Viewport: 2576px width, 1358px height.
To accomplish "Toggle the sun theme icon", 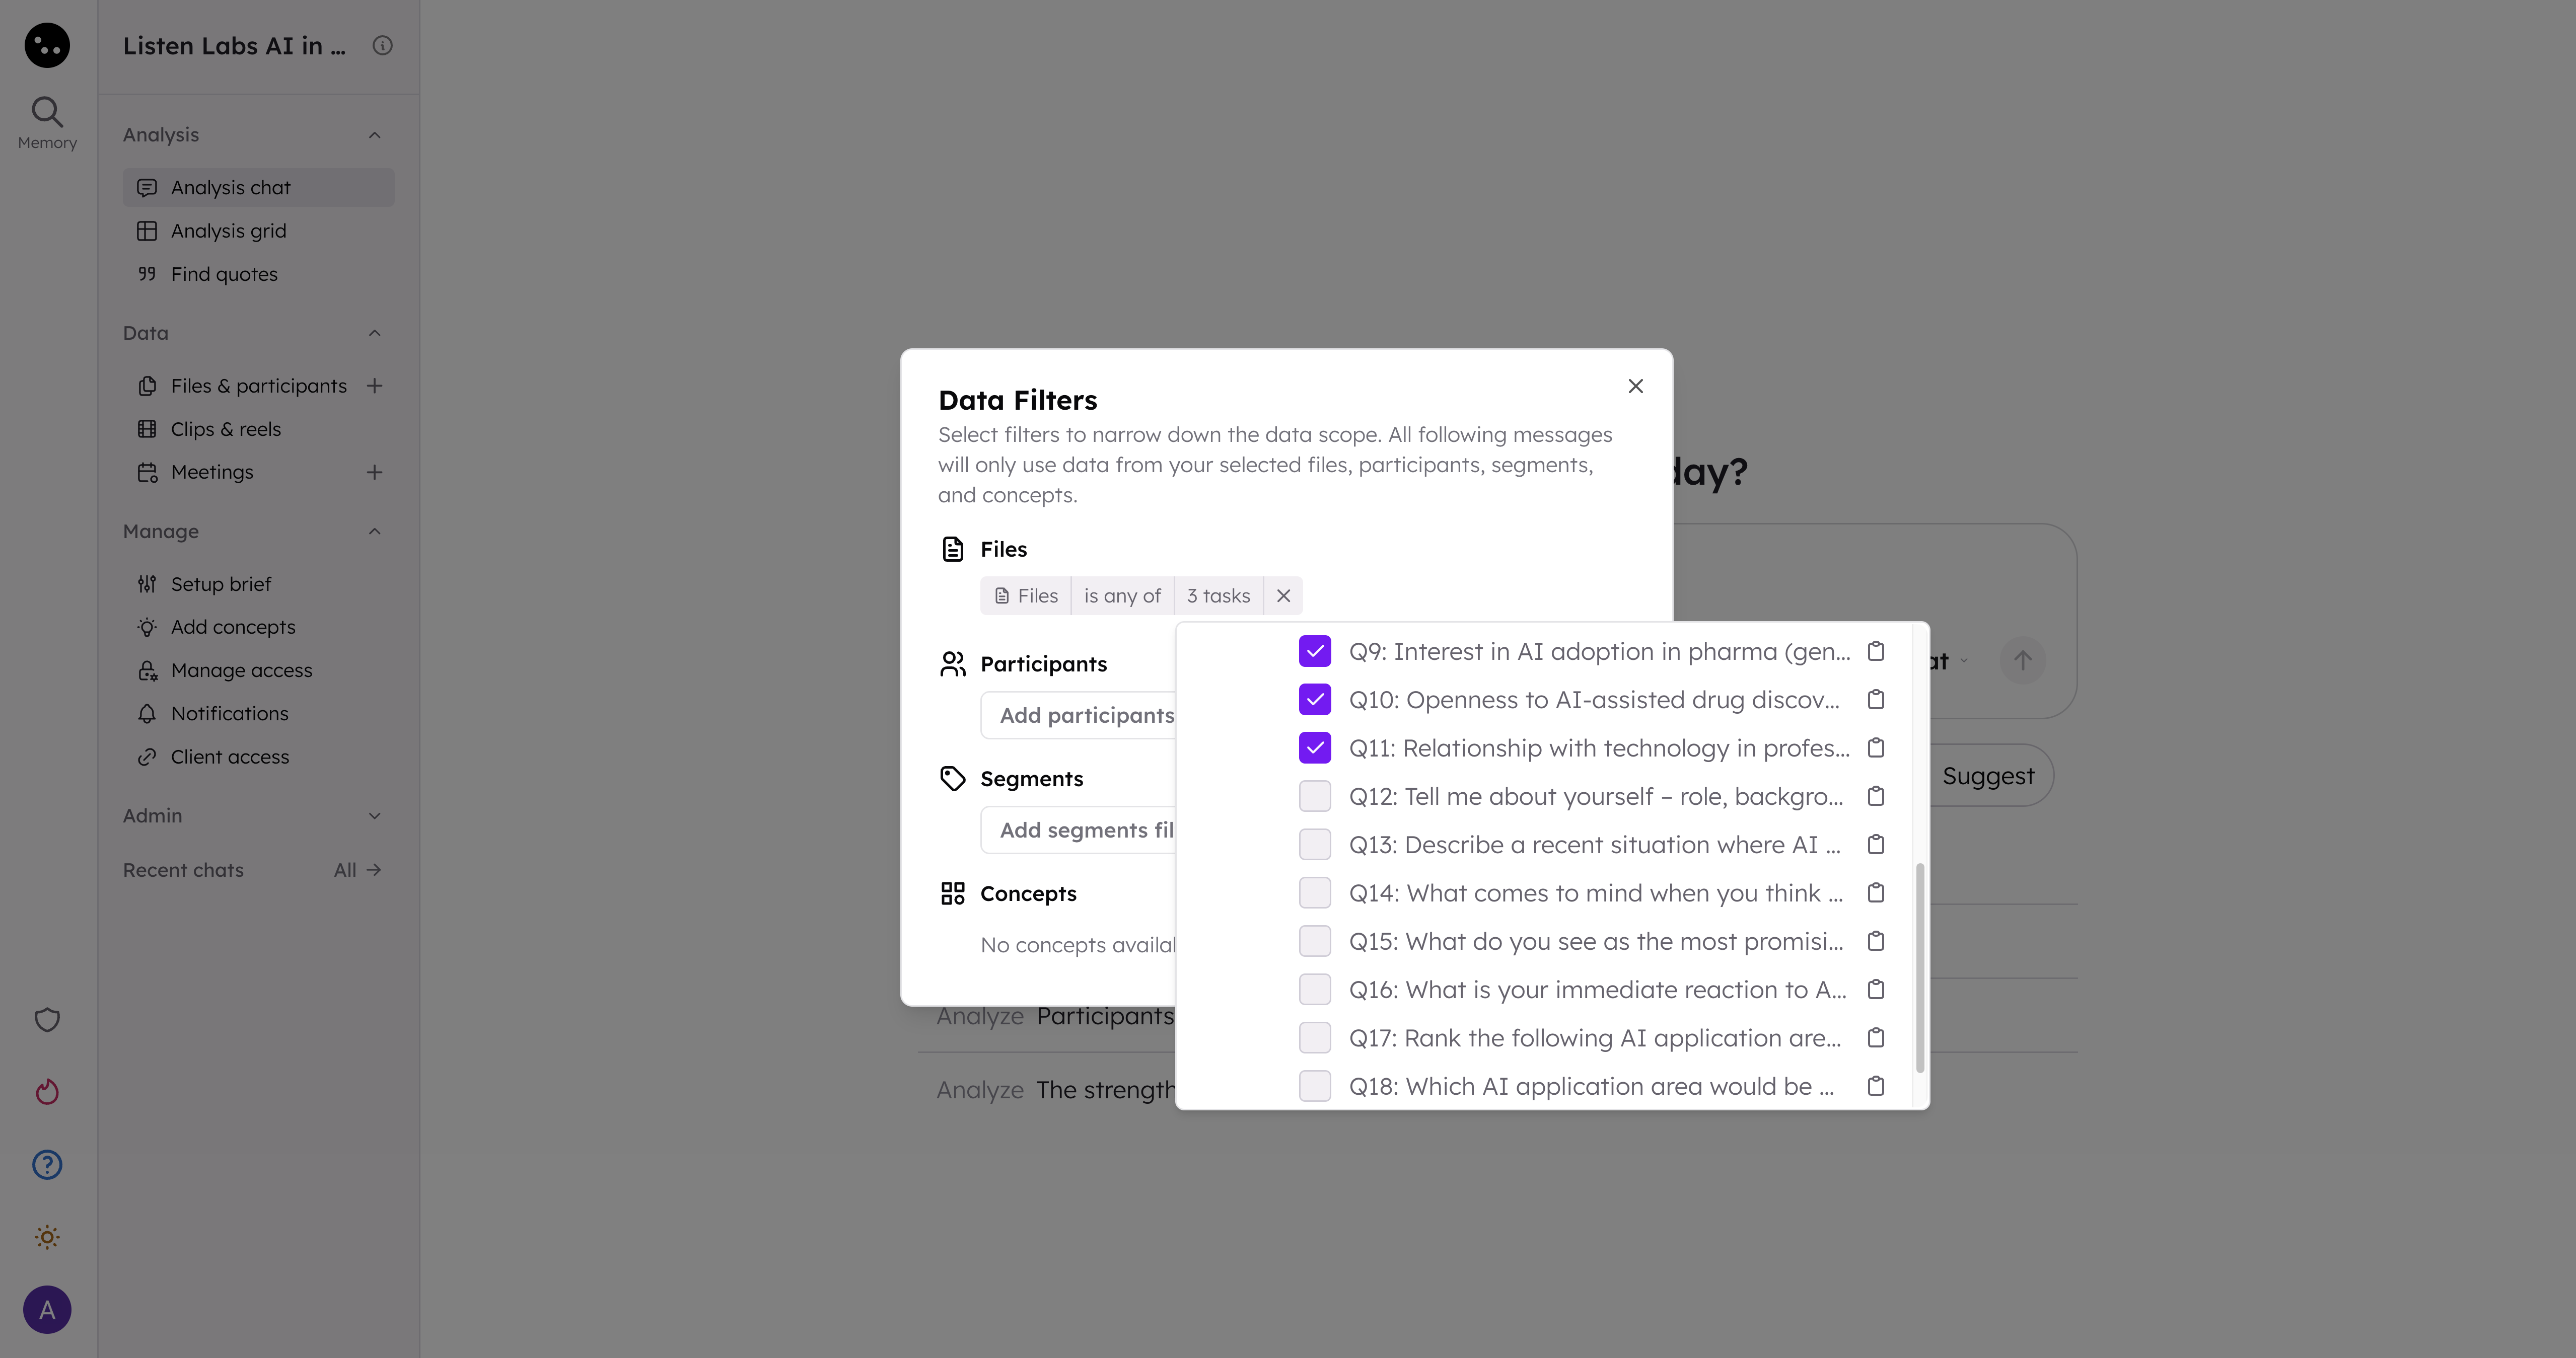I will pos(47,1237).
